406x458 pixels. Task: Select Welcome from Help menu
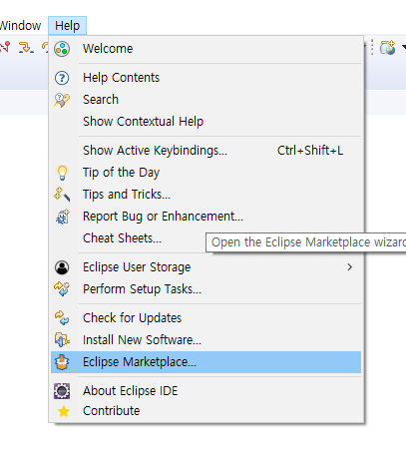pyautogui.click(x=205, y=49)
